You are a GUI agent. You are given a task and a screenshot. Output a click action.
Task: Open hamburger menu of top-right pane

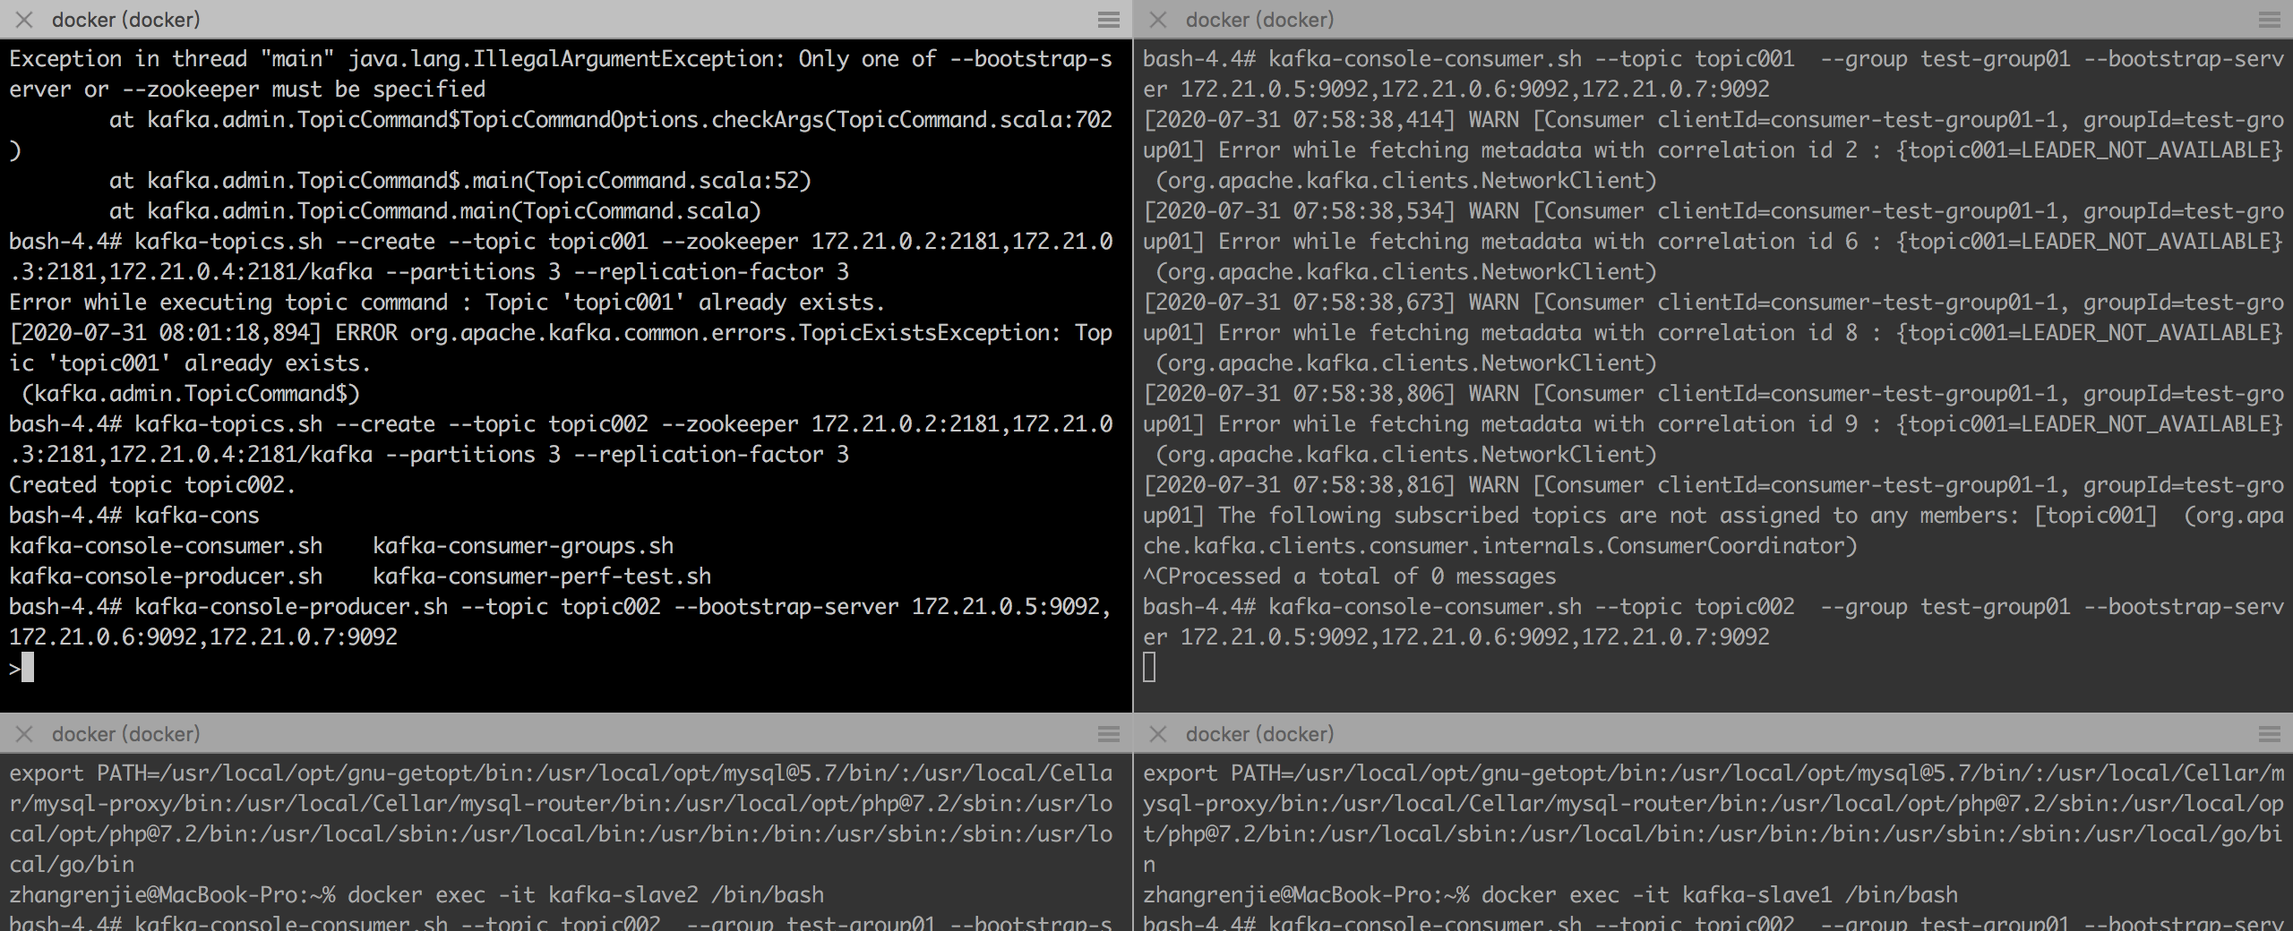pos(2270,20)
